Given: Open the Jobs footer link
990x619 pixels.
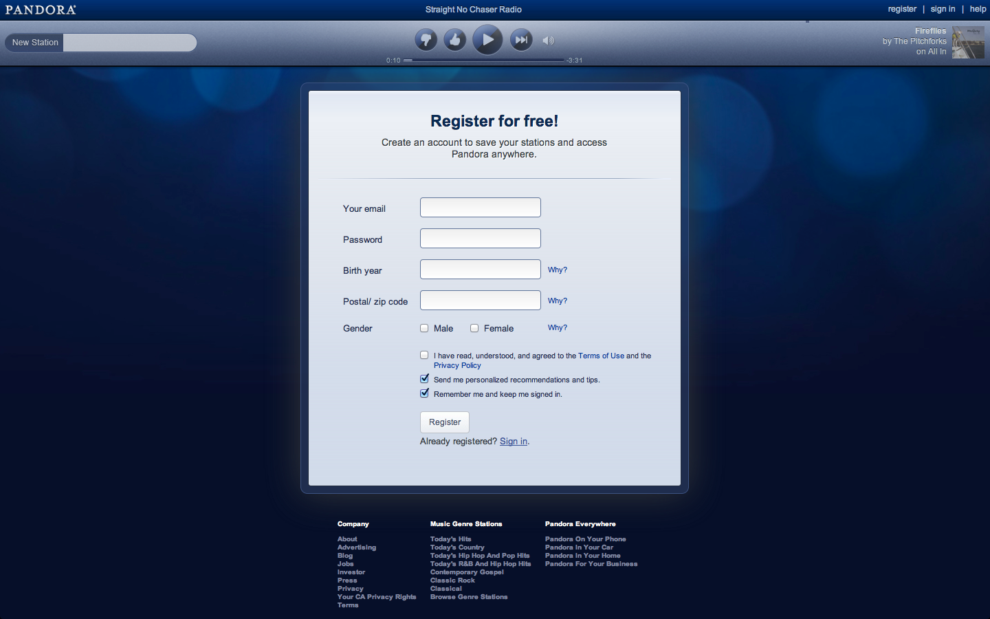Looking at the screenshot, I should tap(346, 564).
